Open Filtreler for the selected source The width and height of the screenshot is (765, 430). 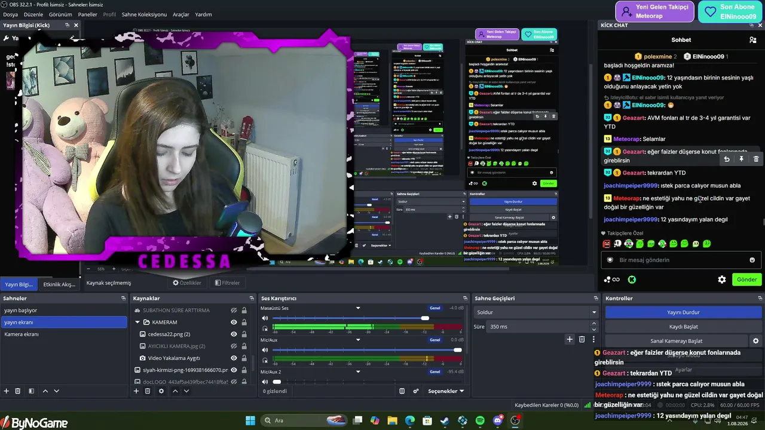click(x=227, y=283)
